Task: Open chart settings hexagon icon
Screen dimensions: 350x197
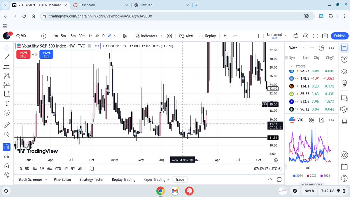Action: [x=306, y=36]
